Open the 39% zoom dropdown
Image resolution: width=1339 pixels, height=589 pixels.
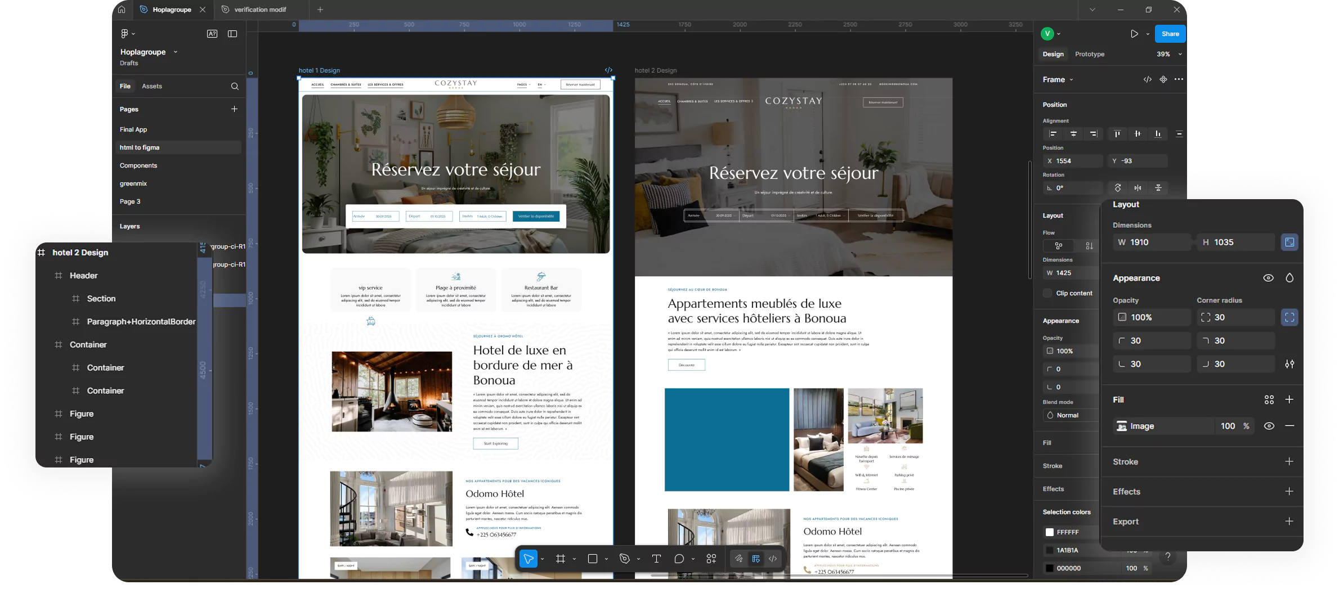click(1180, 54)
